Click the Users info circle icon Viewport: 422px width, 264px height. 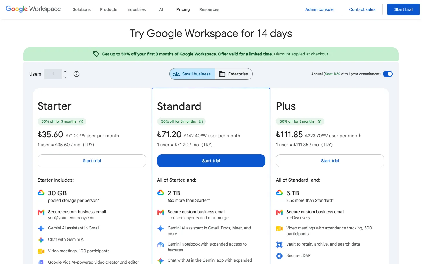(76, 74)
